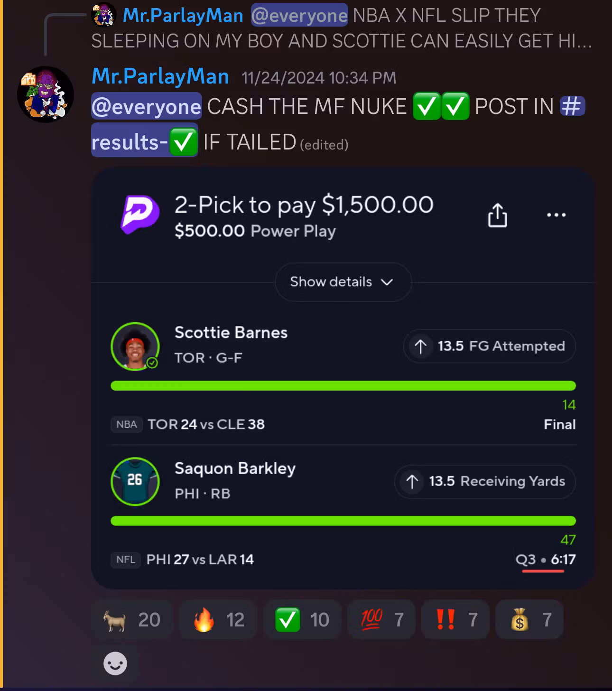Expand the Show details dropdown
This screenshot has width=612, height=691.
[343, 282]
